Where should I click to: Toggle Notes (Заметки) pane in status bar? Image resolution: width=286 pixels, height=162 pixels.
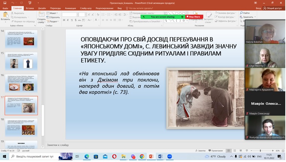tap(200, 151)
